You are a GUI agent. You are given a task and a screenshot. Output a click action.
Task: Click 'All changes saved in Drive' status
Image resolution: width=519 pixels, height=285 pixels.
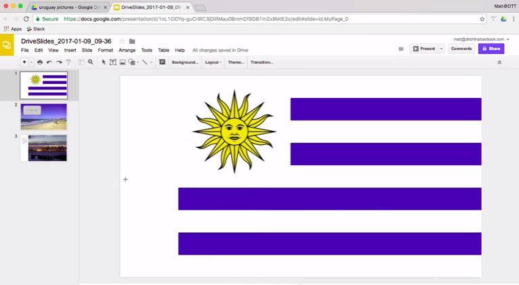point(220,50)
